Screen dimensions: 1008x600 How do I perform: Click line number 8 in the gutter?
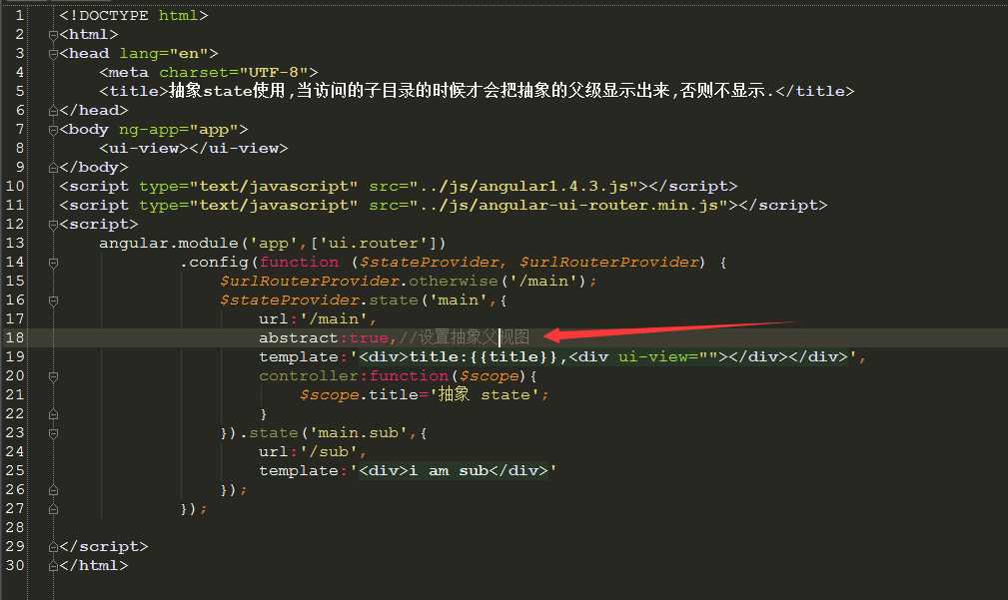pyautogui.click(x=19, y=149)
